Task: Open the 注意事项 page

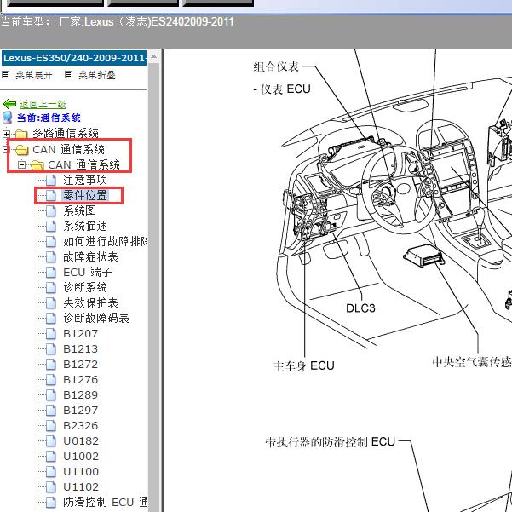Action: click(x=85, y=180)
